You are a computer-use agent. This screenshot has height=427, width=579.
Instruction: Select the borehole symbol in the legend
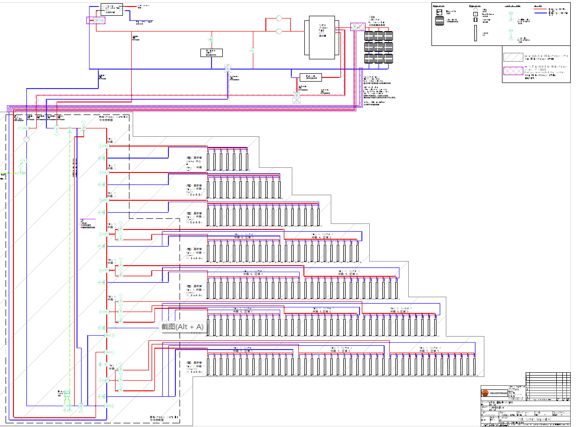point(475,33)
